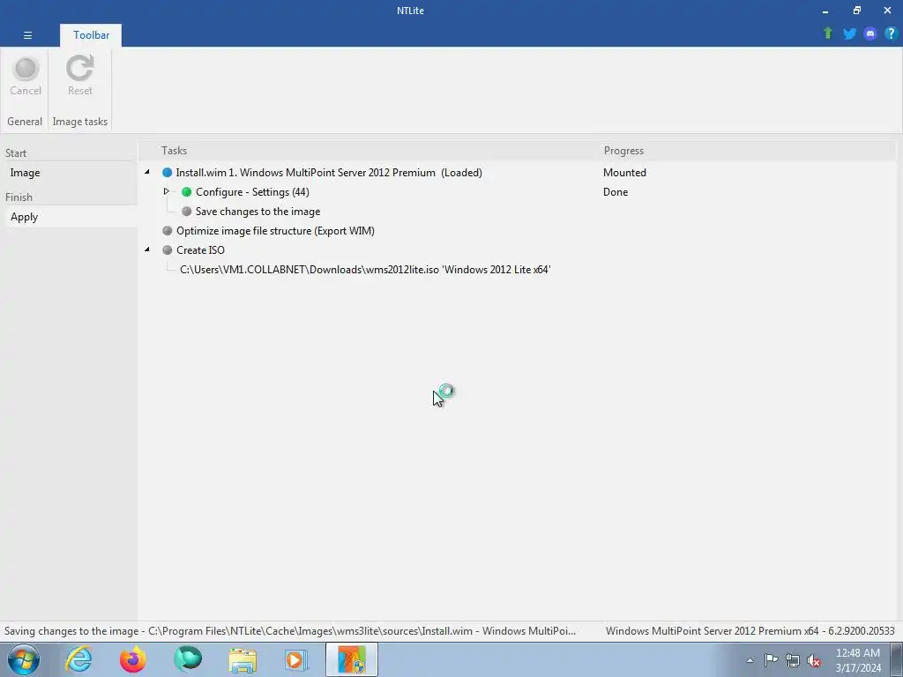Go to the Image page in sidebar
Screen dimensions: 903x677
[x=70, y=173]
